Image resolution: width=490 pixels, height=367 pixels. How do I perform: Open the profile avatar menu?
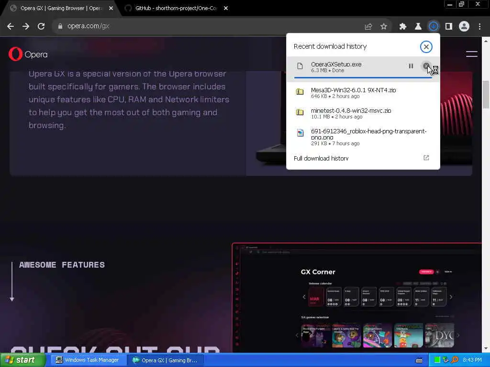464,27
